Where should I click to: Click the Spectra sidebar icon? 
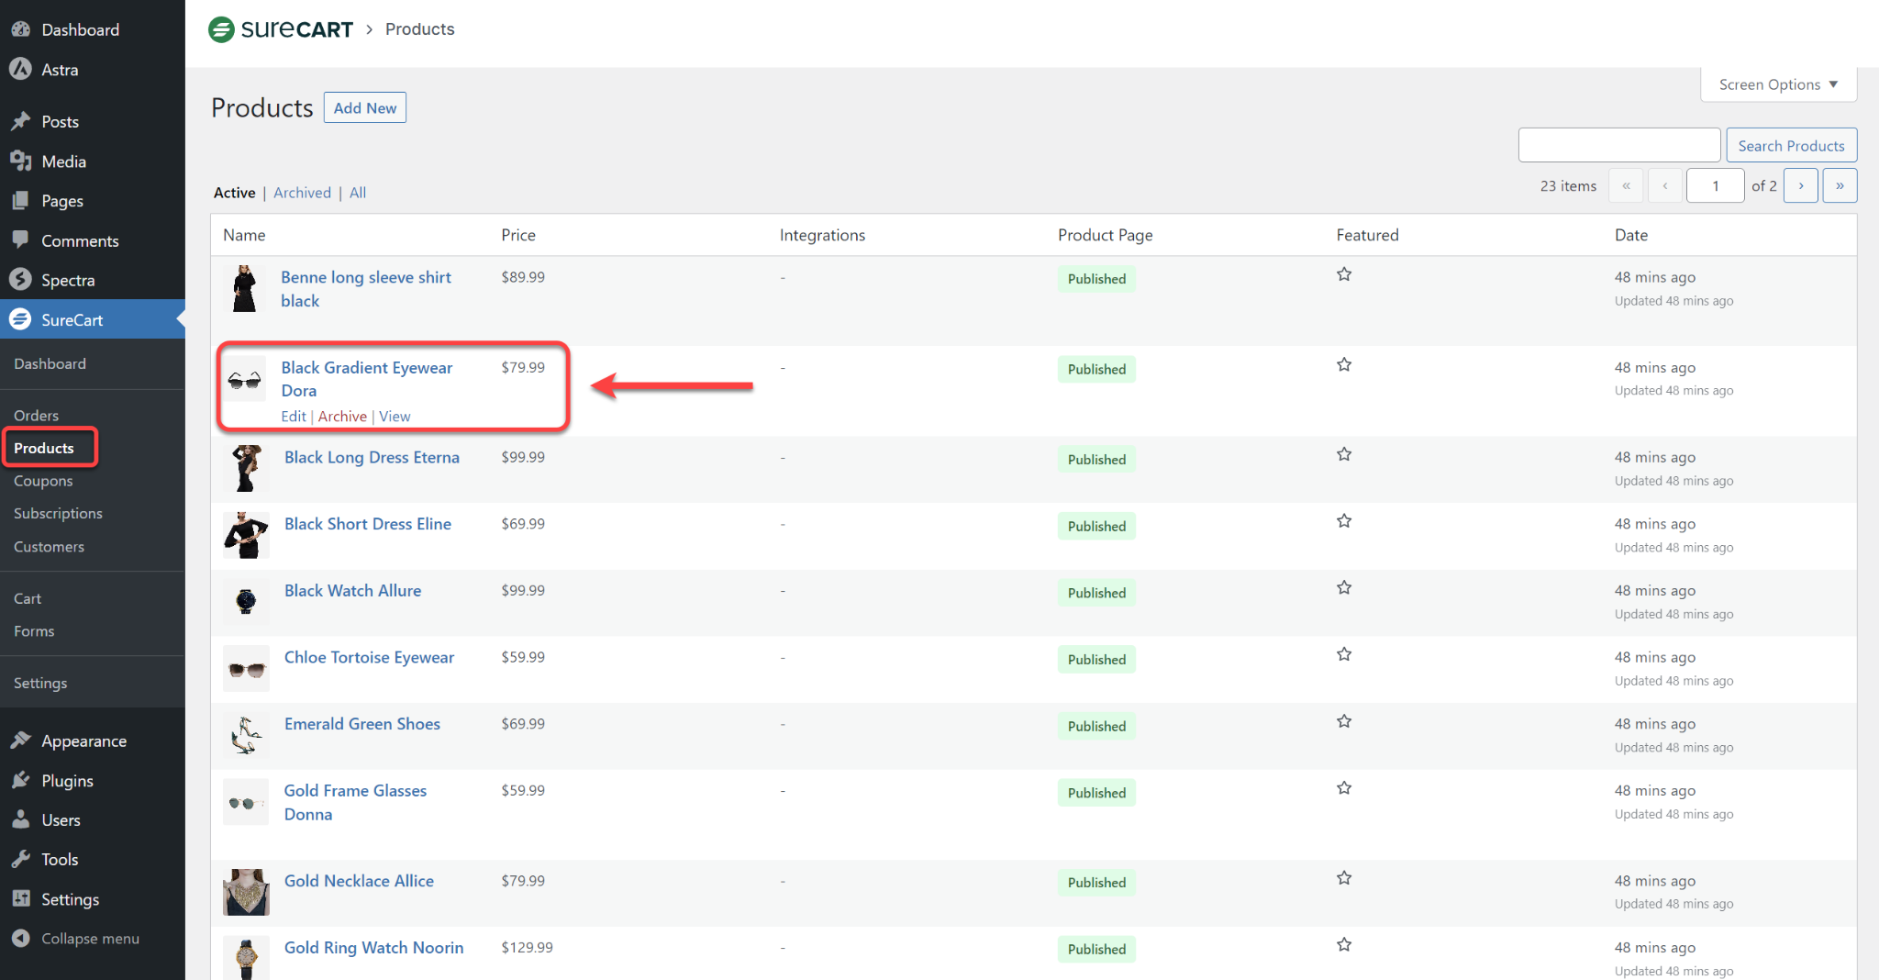pos(20,280)
